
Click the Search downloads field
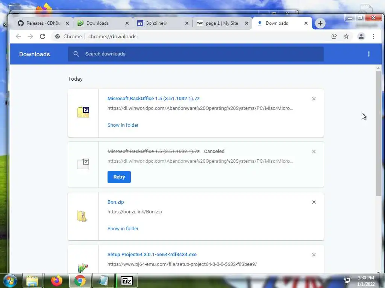click(x=196, y=54)
